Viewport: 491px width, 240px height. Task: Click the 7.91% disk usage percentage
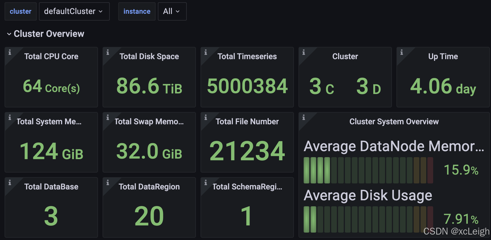tap(461, 219)
